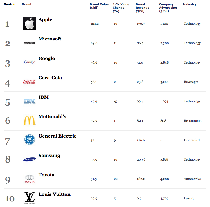Click the McDonald's golden arches logo

pyautogui.click(x=30, y=120)
